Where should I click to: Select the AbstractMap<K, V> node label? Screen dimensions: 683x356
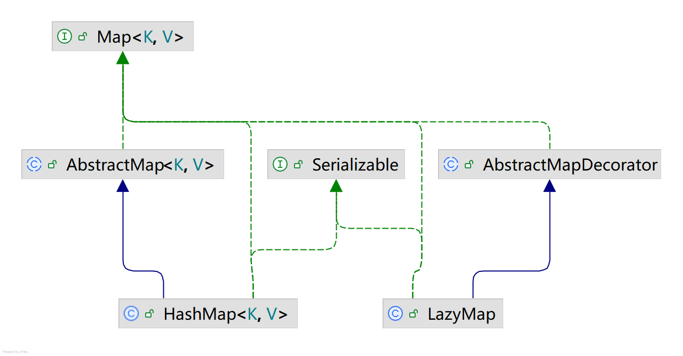tap(140, 165)
